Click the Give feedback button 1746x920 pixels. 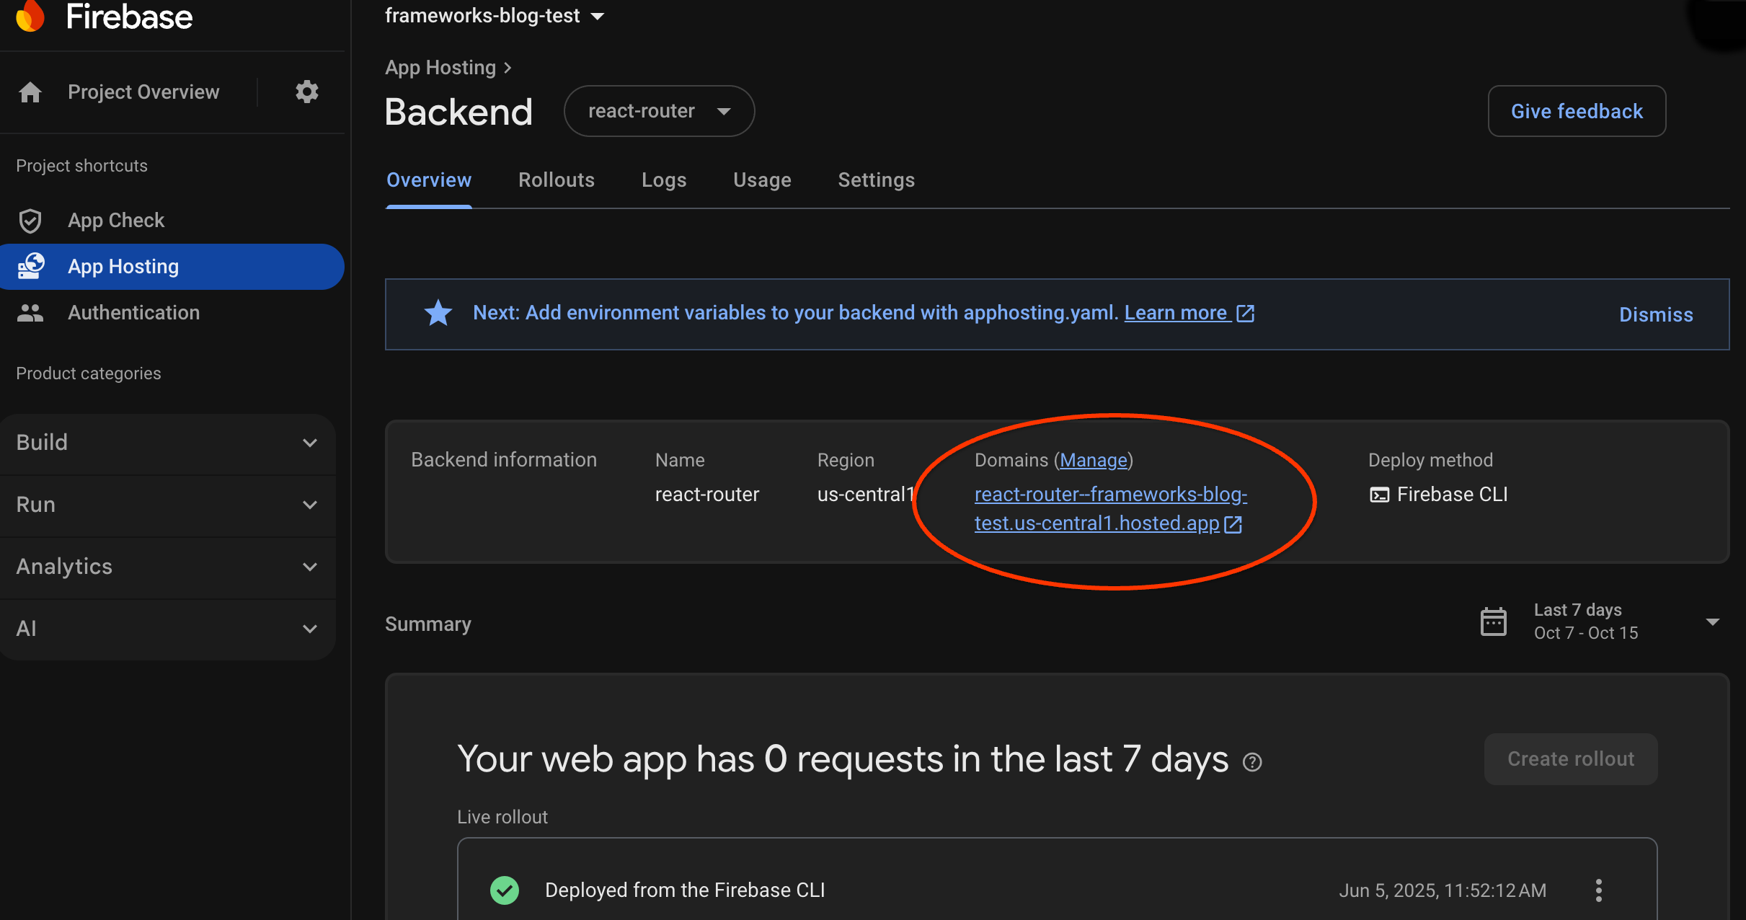pyautogui.click(x=1577, y=110)
